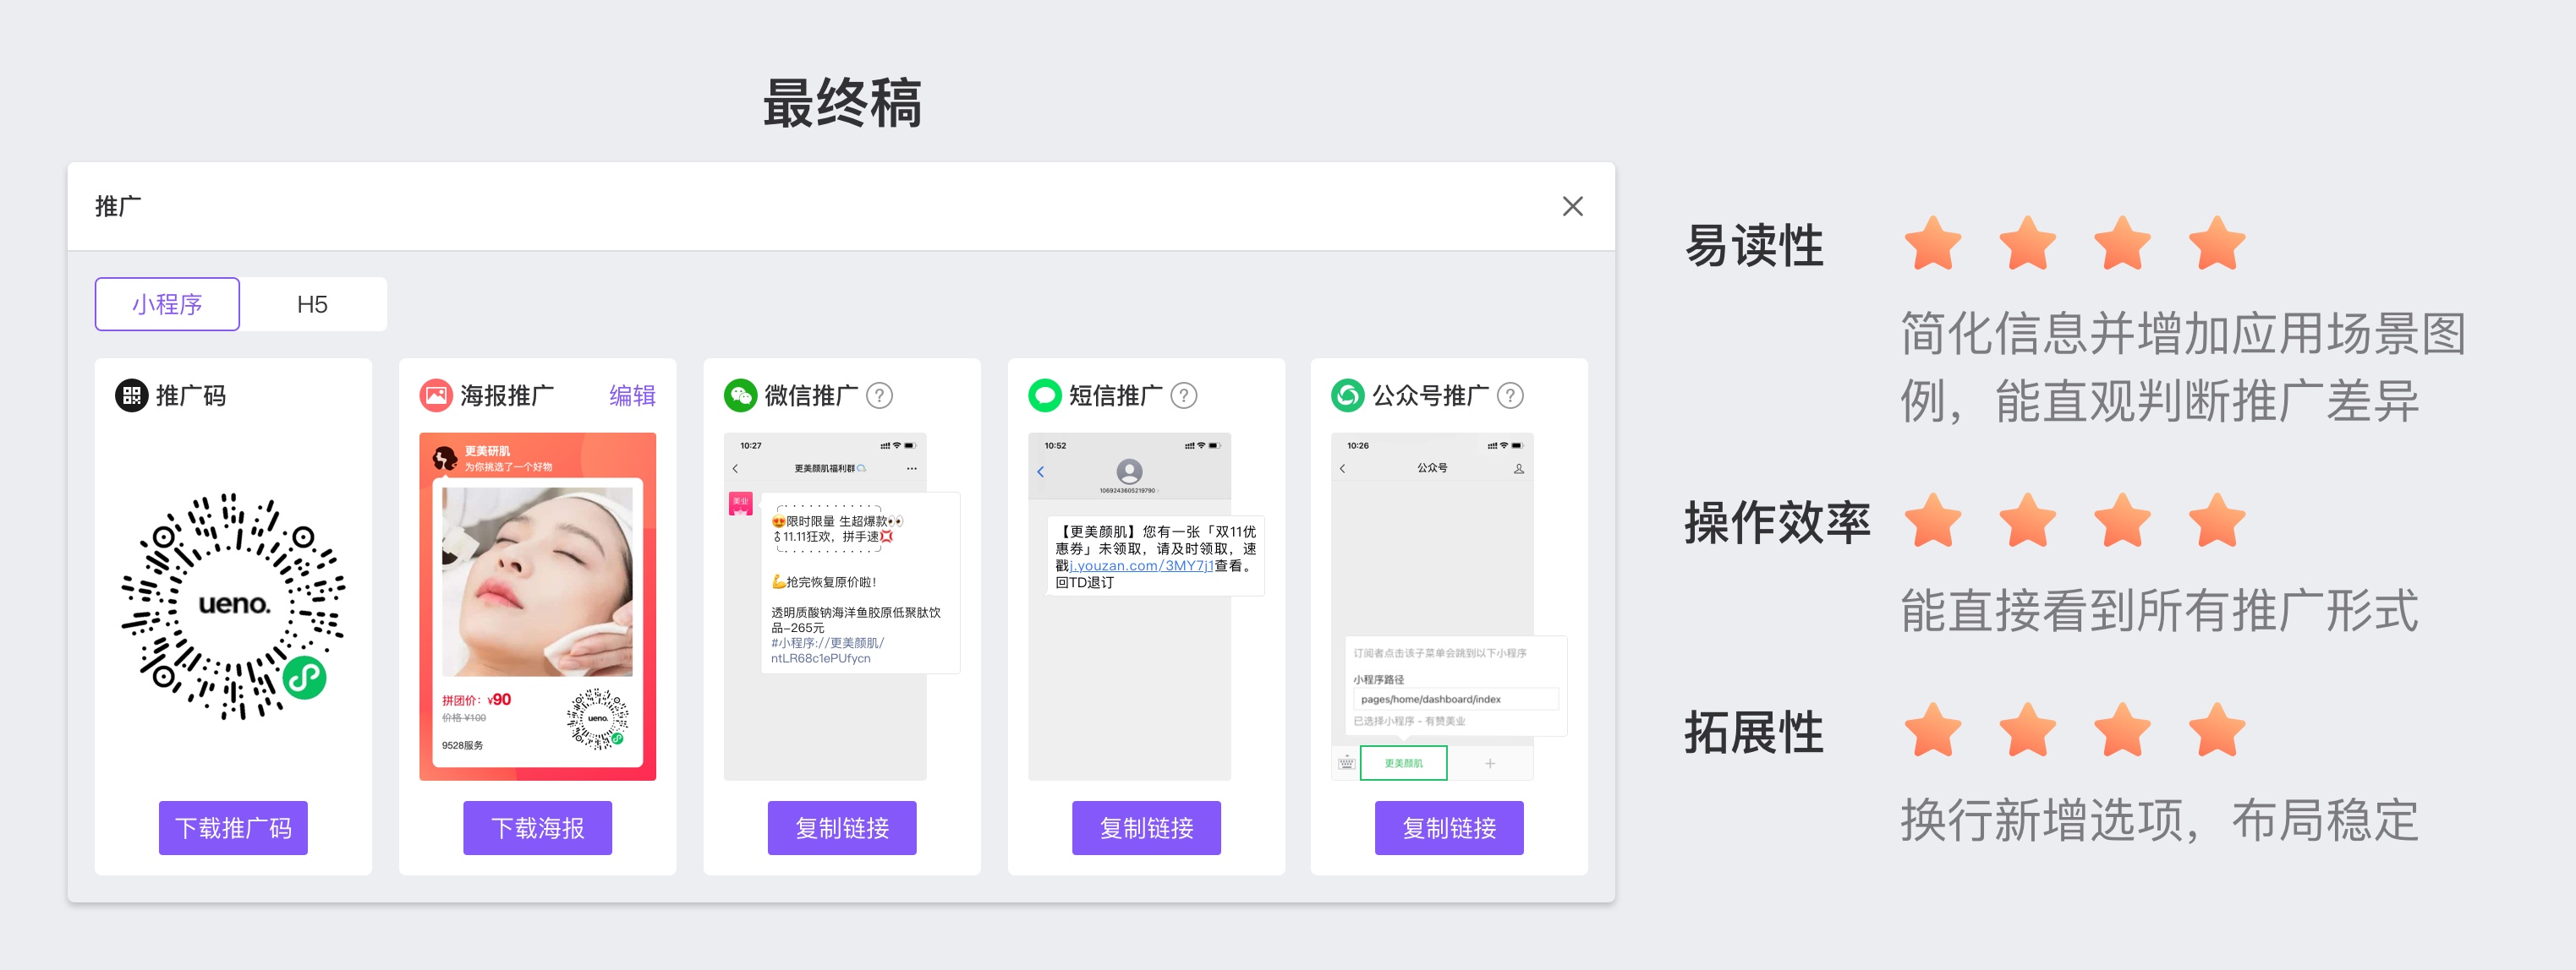
Task: Open help tooltip next to 短信推广
Action: point(1183,395)
